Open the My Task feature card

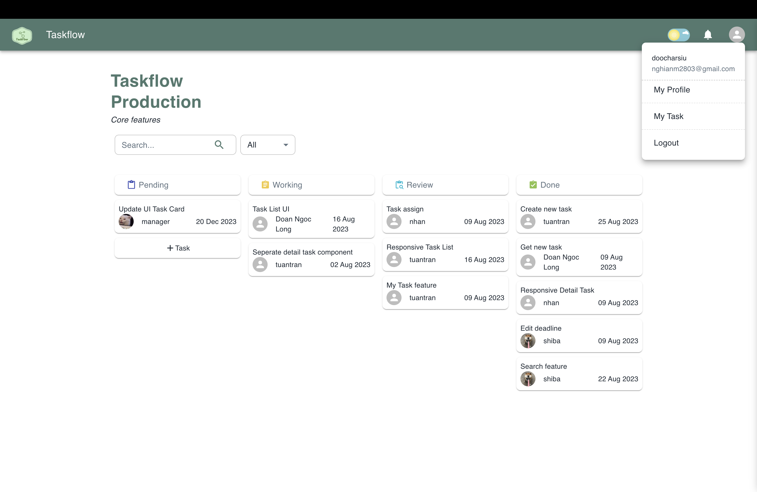pos(445,293)
